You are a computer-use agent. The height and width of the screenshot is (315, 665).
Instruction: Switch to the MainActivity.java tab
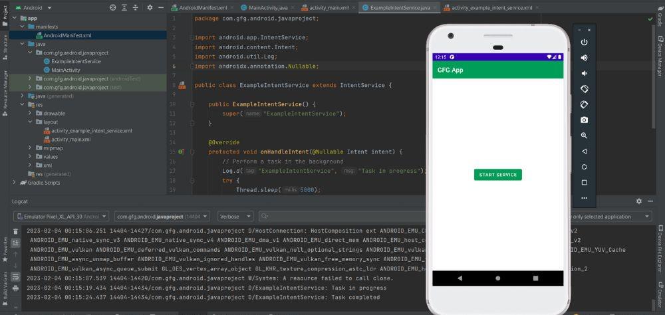(x=267, y=7)
